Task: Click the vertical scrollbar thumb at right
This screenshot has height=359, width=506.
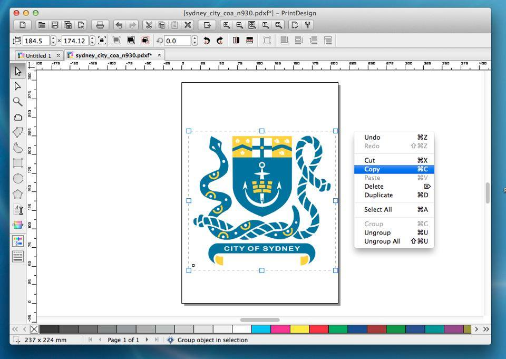Action: [x=488, y=193]
